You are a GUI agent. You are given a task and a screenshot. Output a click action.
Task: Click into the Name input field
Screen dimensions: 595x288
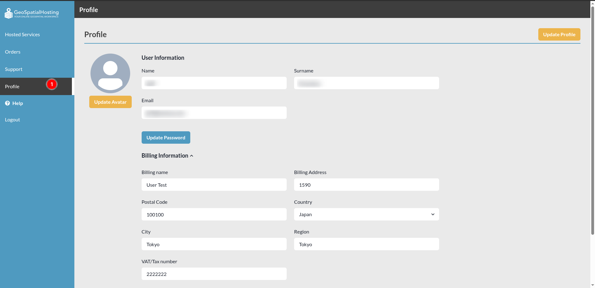pos(214,83)
